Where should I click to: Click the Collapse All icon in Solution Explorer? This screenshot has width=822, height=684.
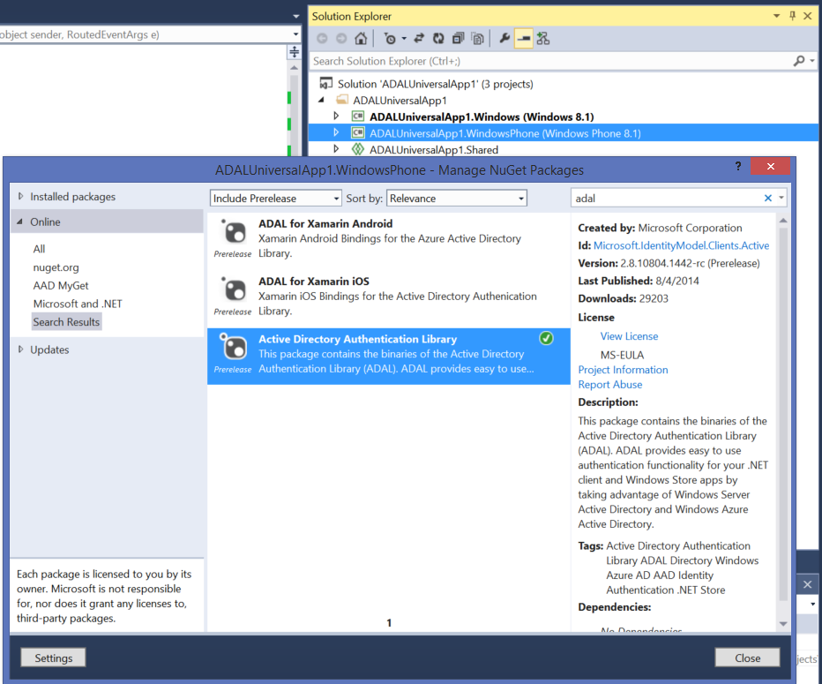[x=458, y=38]
